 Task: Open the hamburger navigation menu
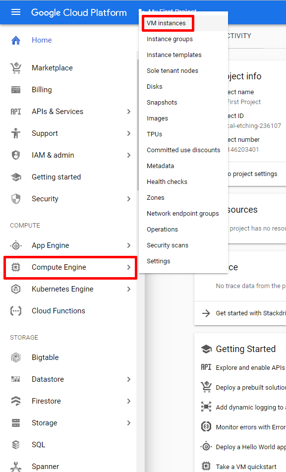pyautogui.click(x=16, y=12)
